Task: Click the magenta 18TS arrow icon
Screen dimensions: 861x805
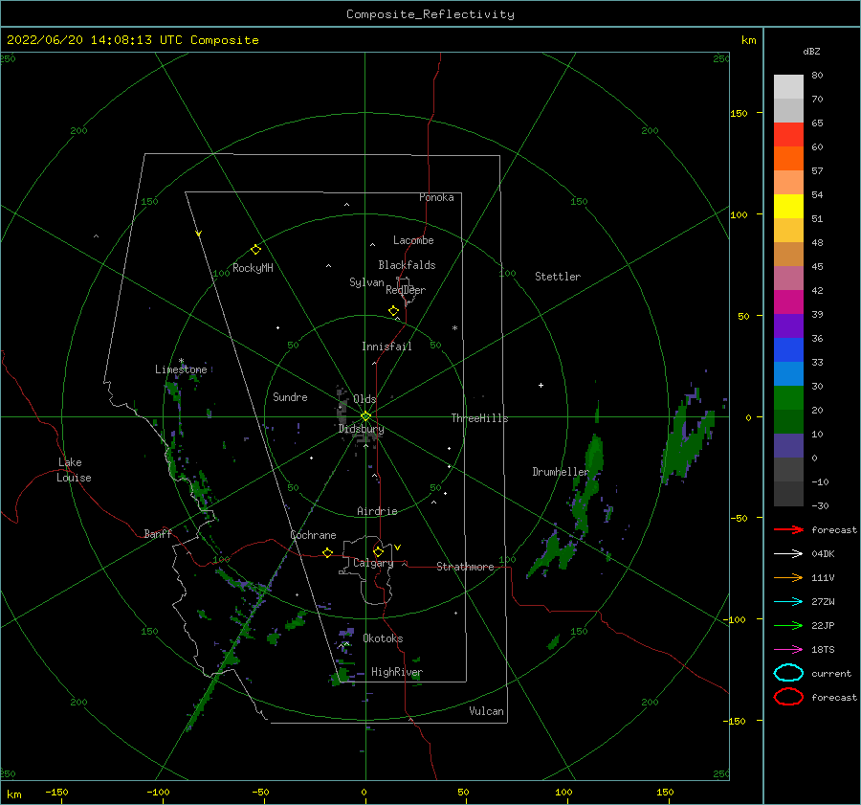Action: [x=788, y=650]
